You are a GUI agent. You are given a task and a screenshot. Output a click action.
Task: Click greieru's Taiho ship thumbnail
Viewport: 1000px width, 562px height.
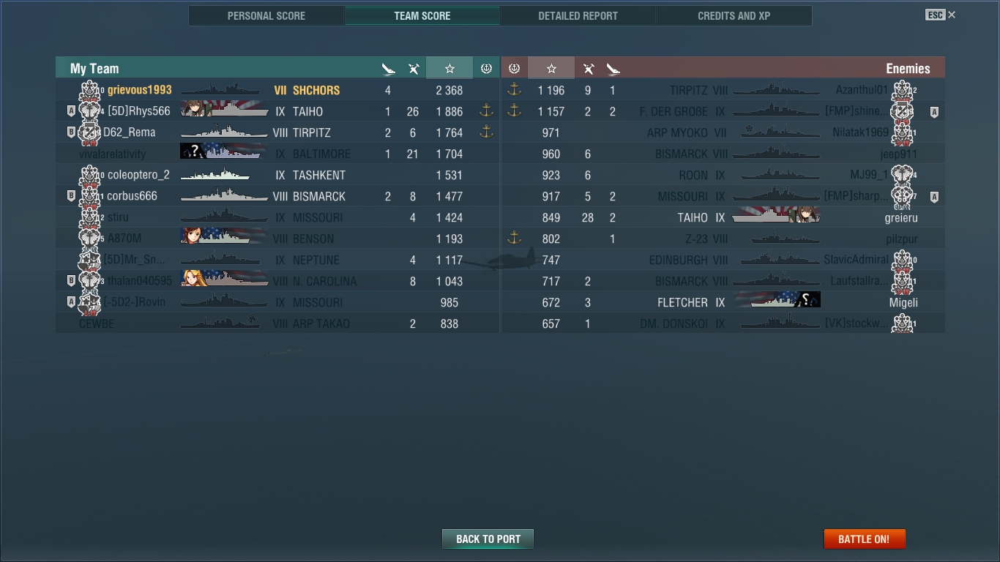pos(776,217)
